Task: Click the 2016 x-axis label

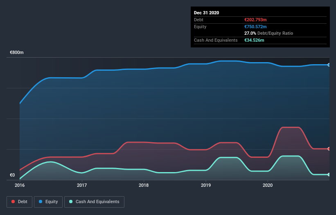Action: pyautogui.click(x=20, y=185)
